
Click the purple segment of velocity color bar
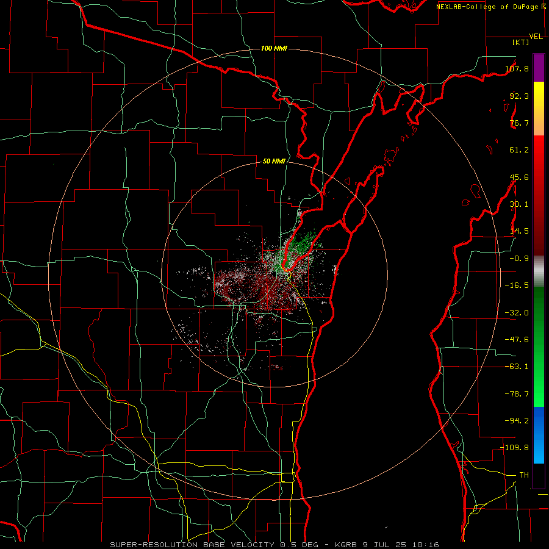pos(539,68)
